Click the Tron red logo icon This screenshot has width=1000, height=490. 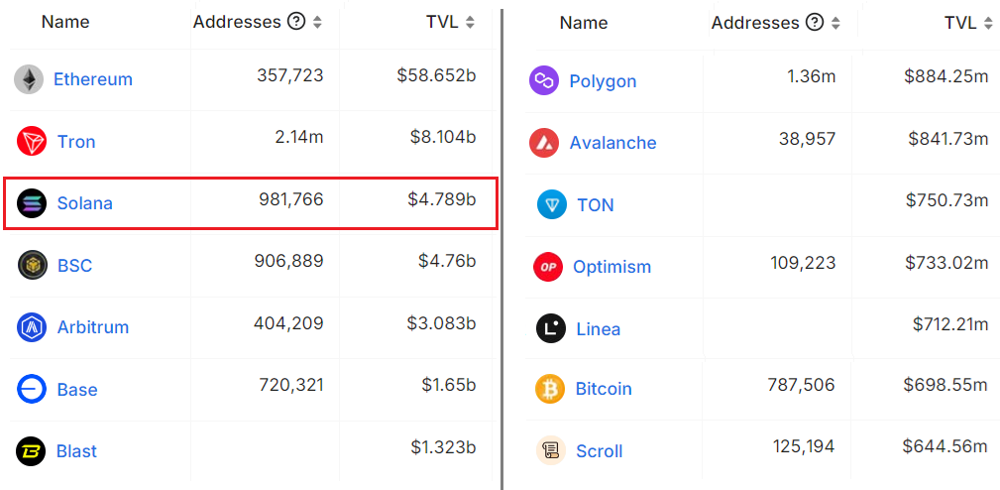click(x=32, y=141)
